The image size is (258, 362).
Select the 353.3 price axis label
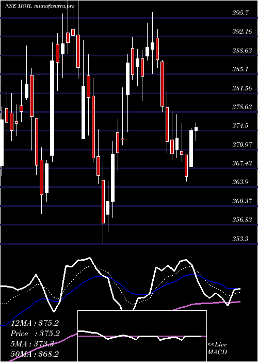tap(240, 238)
